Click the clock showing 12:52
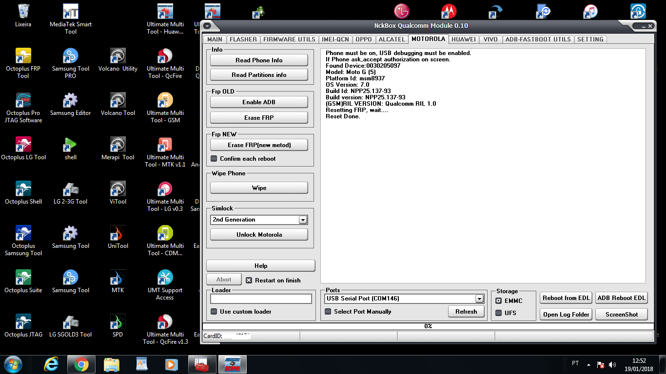Image resolution: width=666 pixels, height=374 pixels. (x=639, y=361)
